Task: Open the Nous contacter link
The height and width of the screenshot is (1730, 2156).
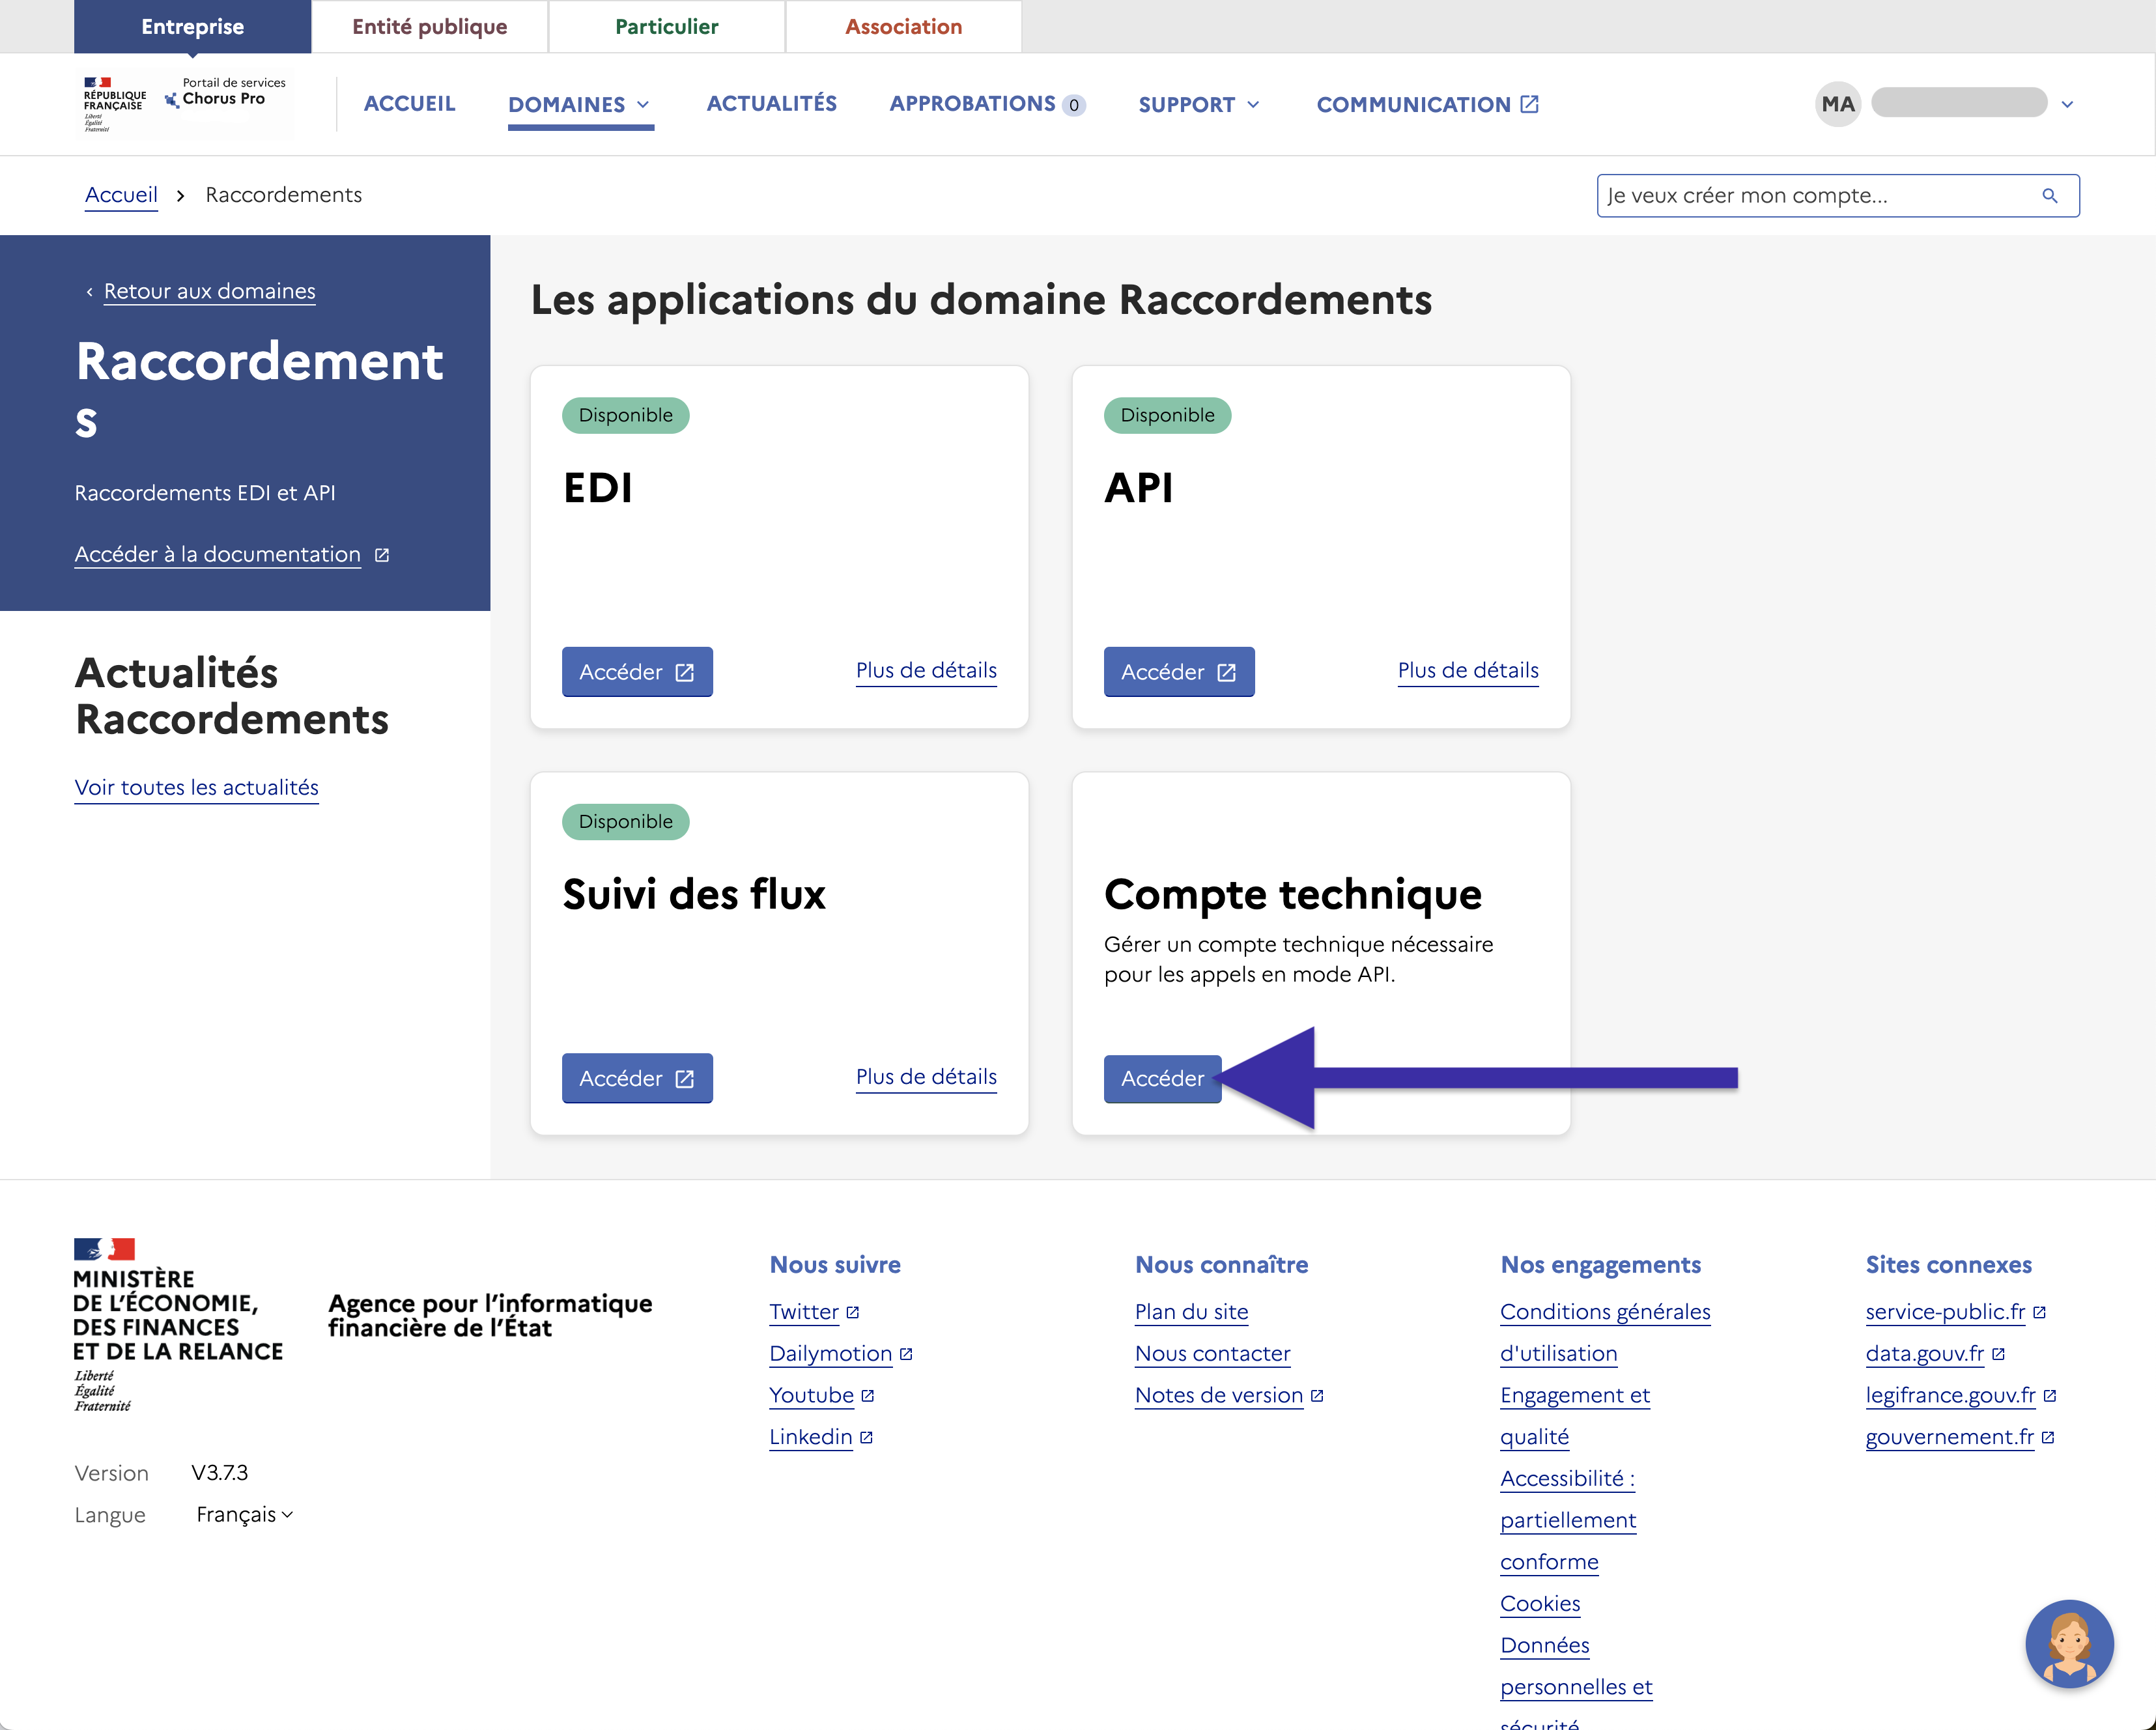Action: click(1213, 1354)
